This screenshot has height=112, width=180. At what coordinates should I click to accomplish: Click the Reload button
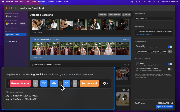[x=126, y=15]
